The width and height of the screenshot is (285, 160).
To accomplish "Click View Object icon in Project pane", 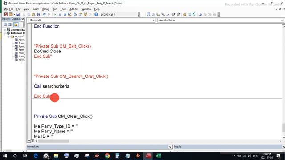I will pyautogui.click(x=10, y=24).
